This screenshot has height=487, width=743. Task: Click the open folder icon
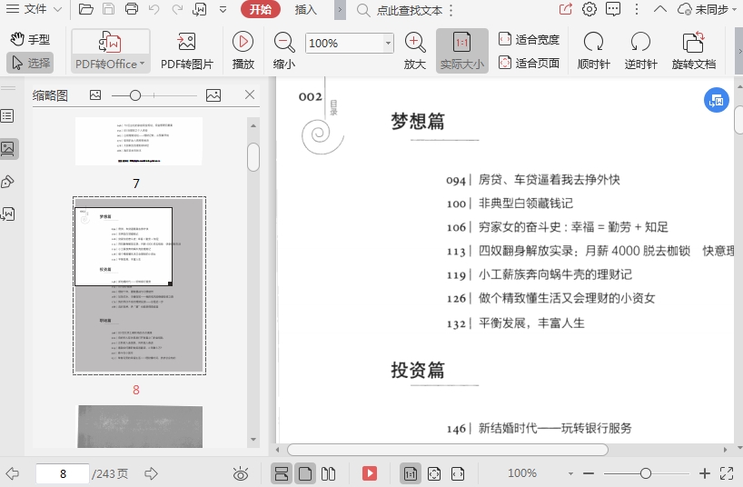pyautogui.click(x=85, y=9)
